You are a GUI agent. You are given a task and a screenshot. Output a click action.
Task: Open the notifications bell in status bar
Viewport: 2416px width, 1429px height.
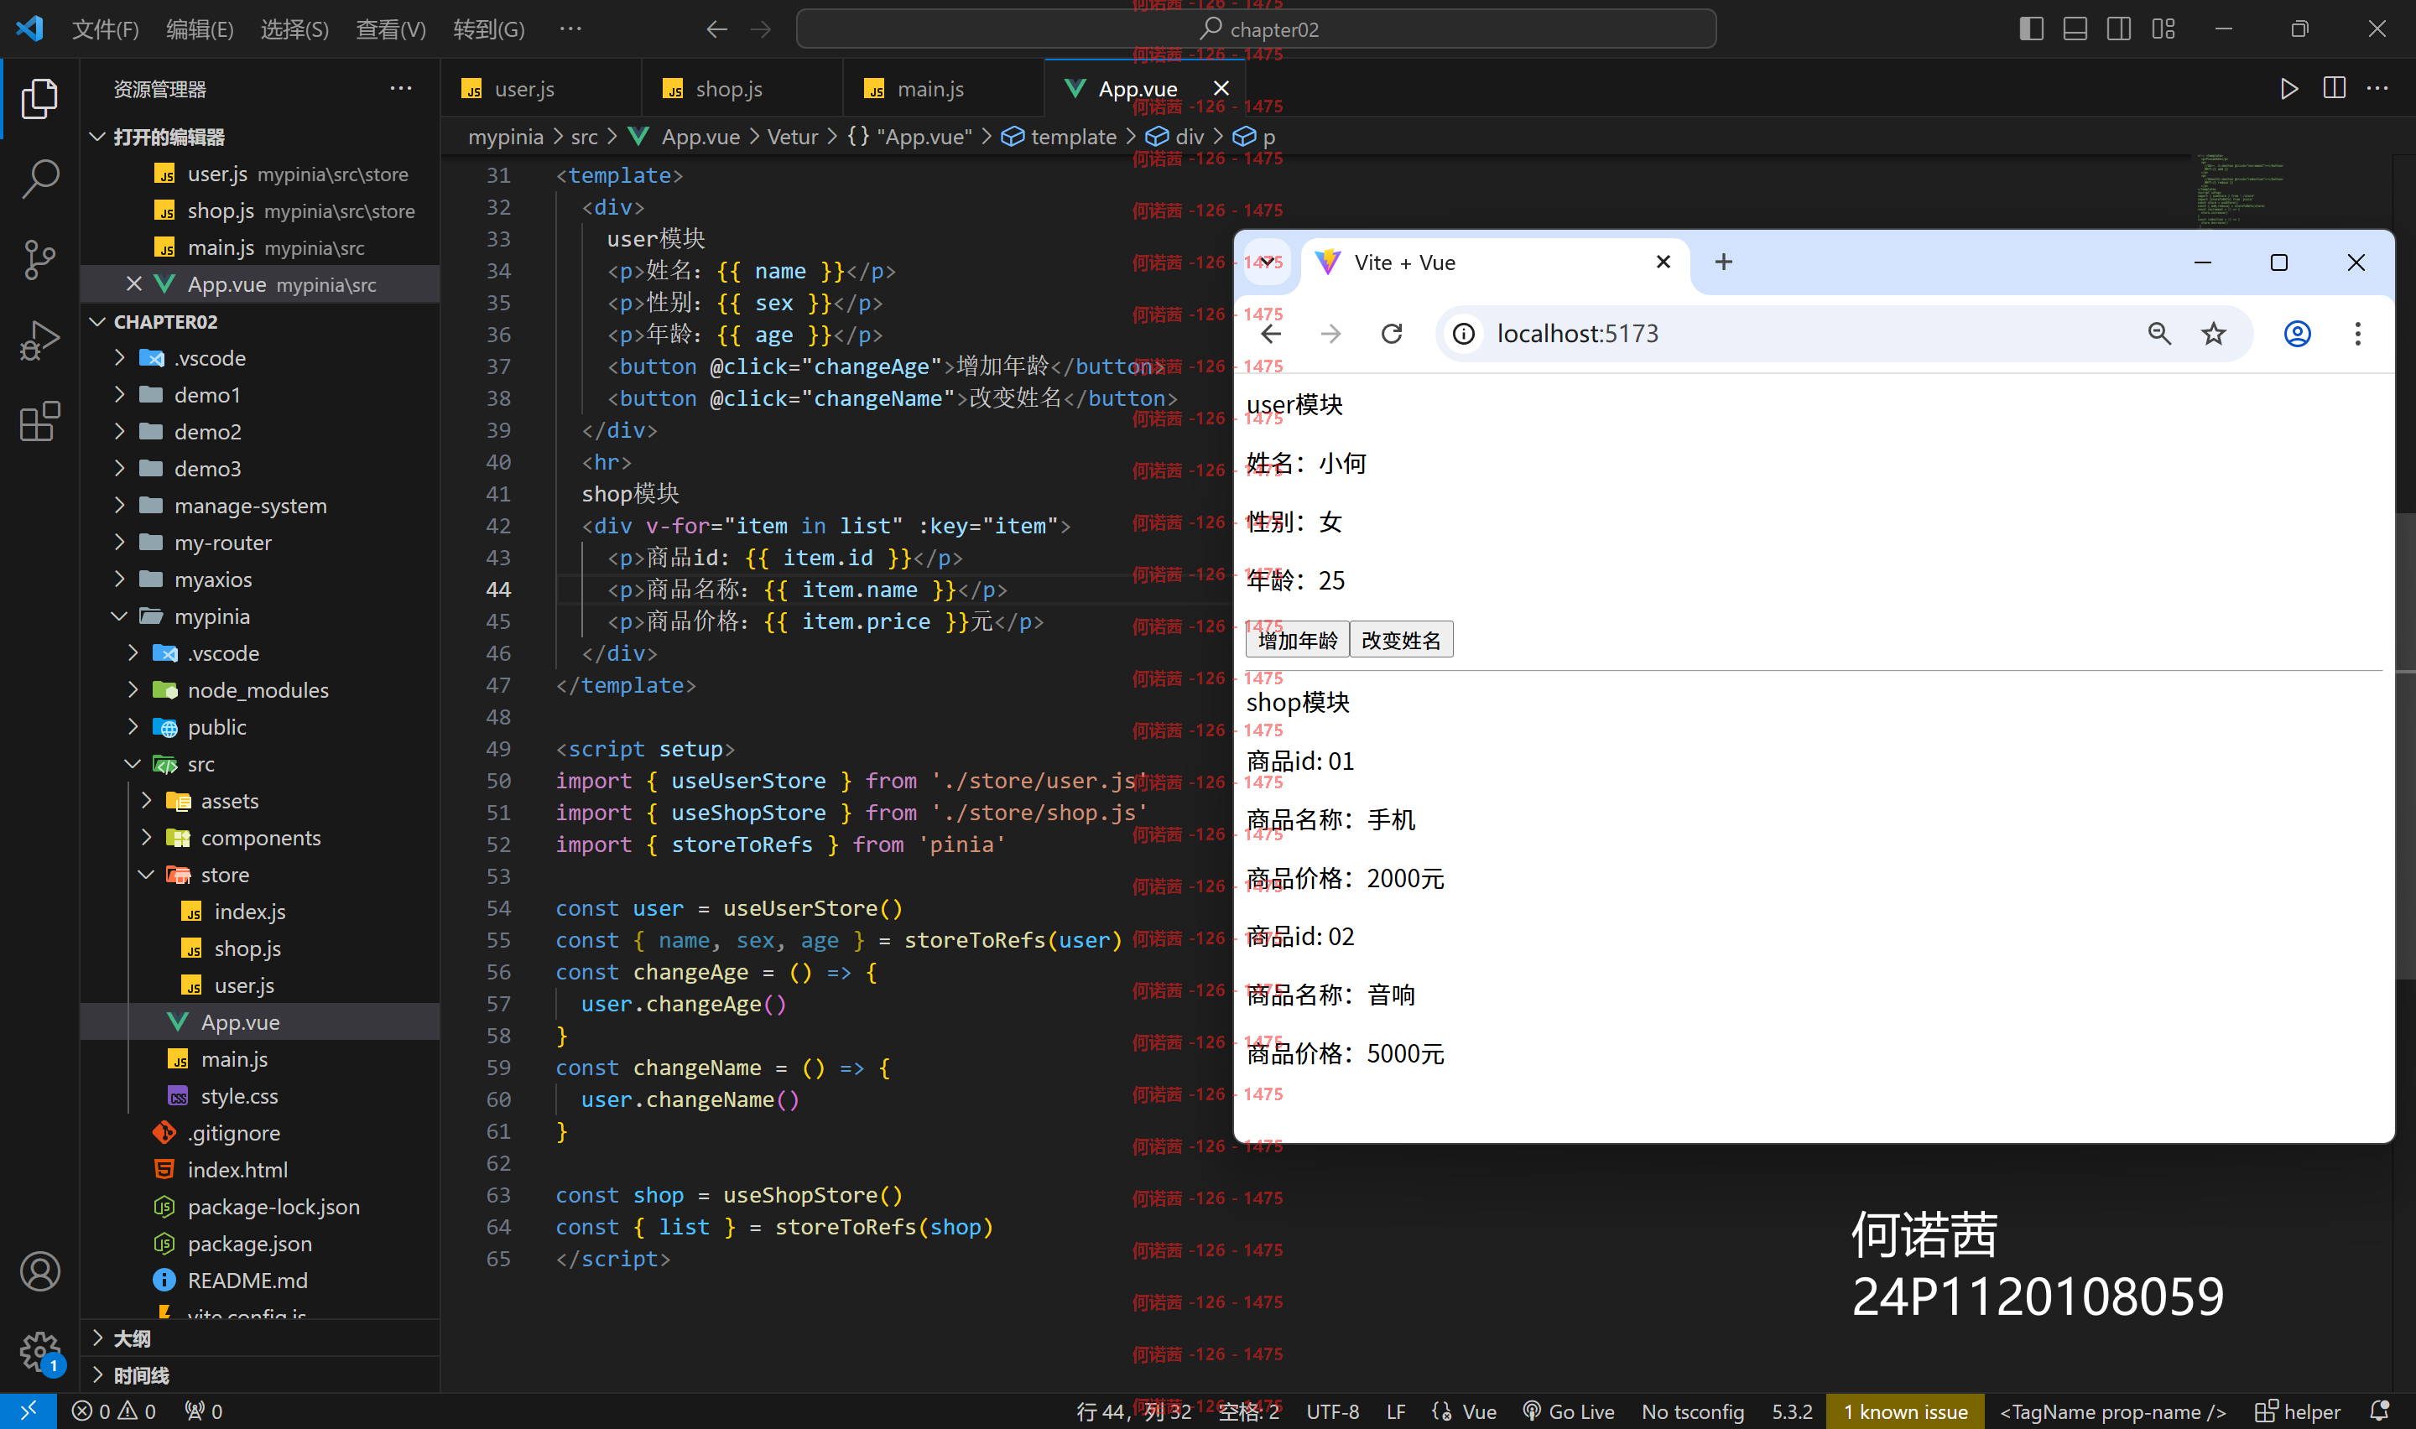click(x=2379, y=1411)
